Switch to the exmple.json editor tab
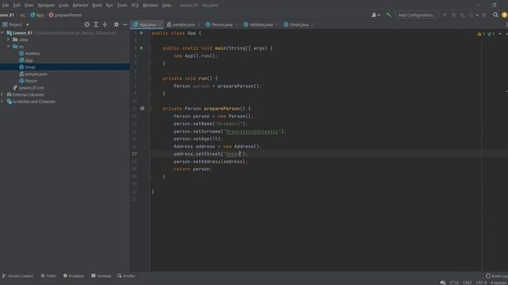The image size is (508, 285). pos(183,25)
